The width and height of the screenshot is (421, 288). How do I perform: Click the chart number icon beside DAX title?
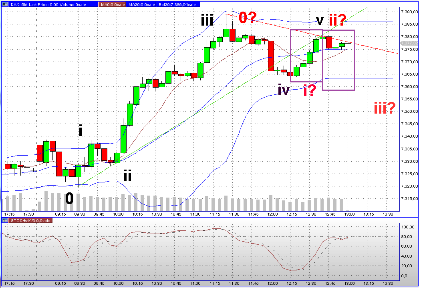pyautogui.click(x=5, y=3)
